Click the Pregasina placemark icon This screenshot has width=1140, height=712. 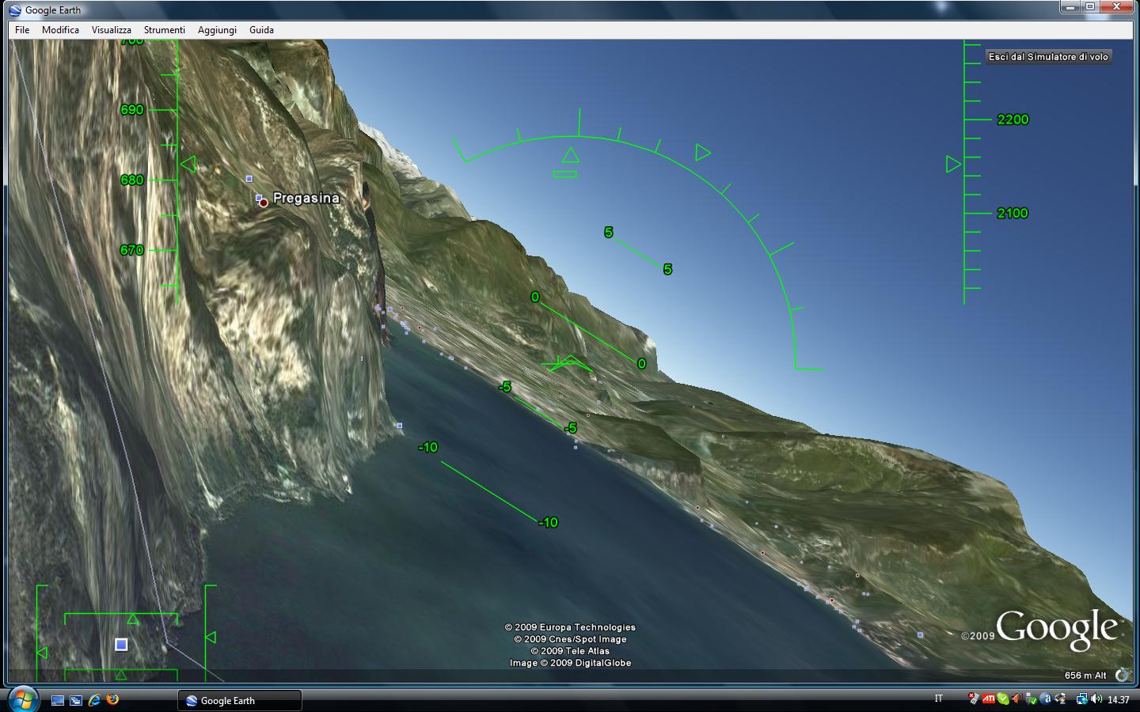tap(263, 203)
